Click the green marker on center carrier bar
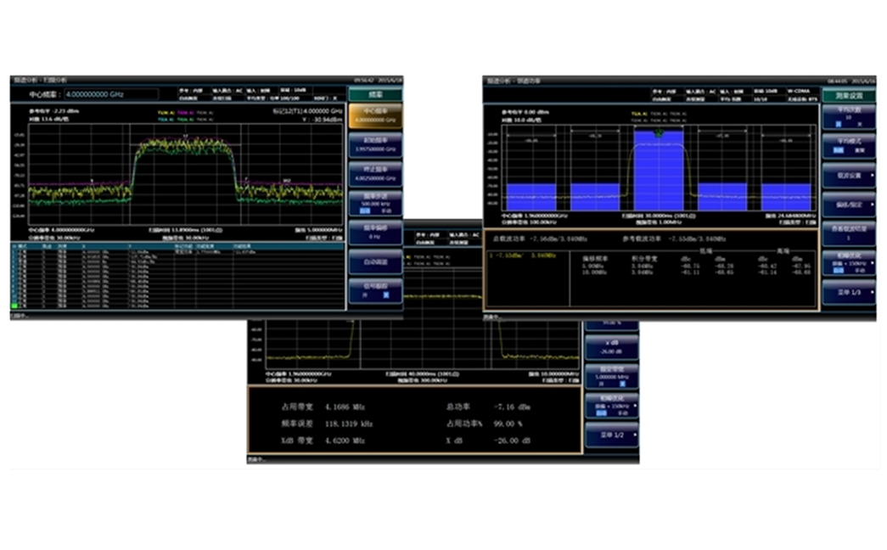This screenshot has width=887, height=550. (x=658, y=132)
